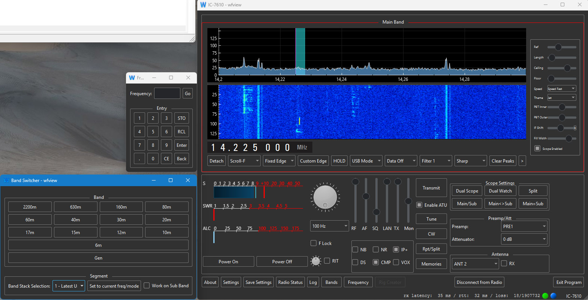Click the Main<>Sub button
Screen dimensions: 588x300
(500, 203)
